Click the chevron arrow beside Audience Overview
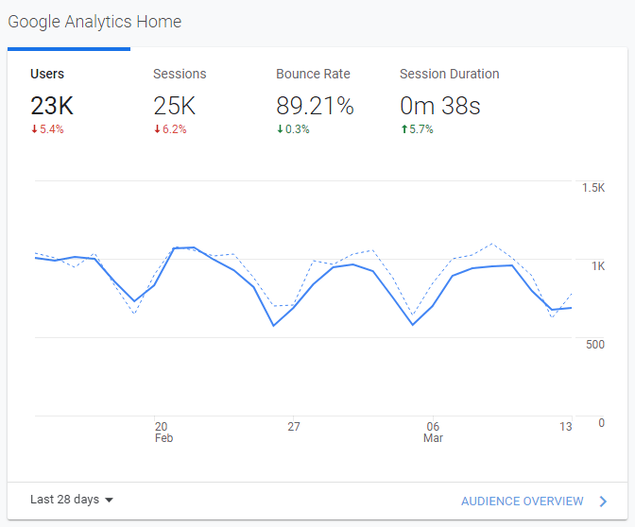 coord(603,501)
